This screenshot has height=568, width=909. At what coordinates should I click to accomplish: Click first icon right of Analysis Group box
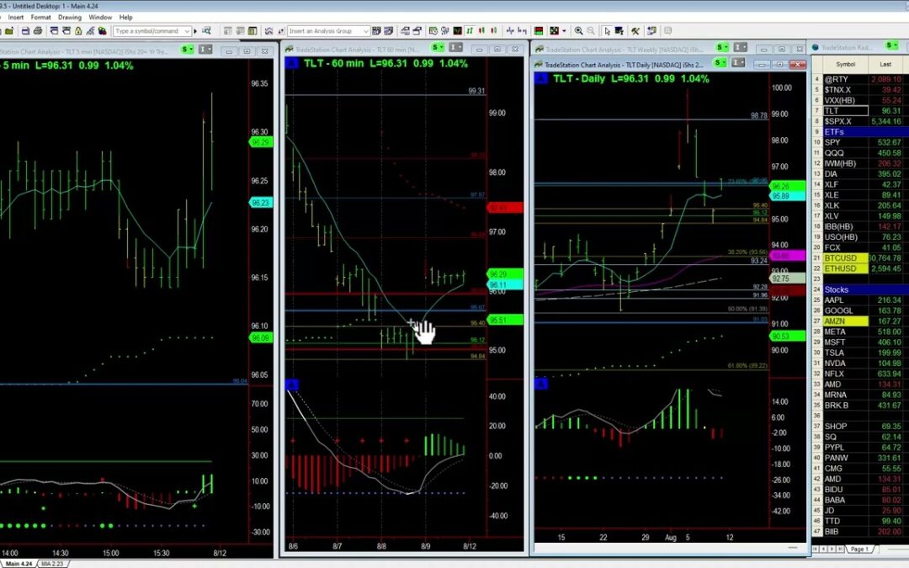pyautogui.click(x=376, y=31)
